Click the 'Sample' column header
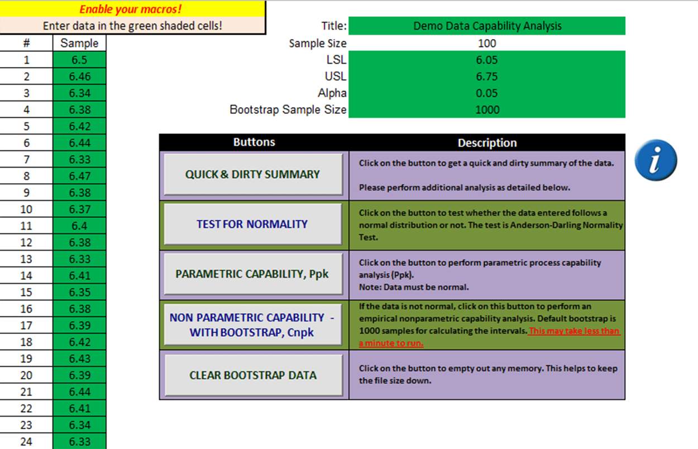 pyautogui.click(x=79, y=43)
